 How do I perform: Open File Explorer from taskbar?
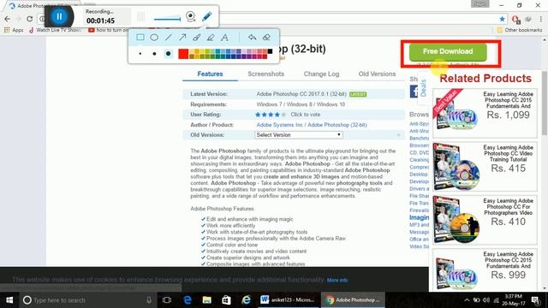coord(207,300)
